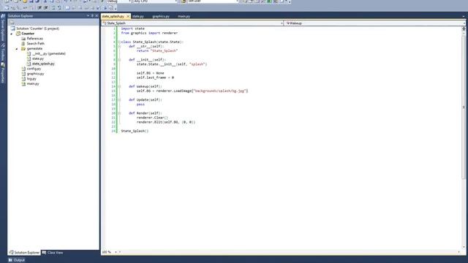The width and height of the screenshot is (468, 263).
Task: Click the Counter project icon
Action: pyautogui.click(x=18, y=34)
